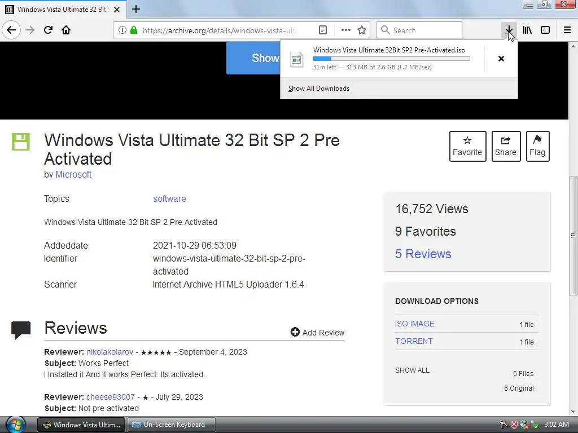Open the TORRENT download option
The image size is (578, 433).
click(414, 341)
